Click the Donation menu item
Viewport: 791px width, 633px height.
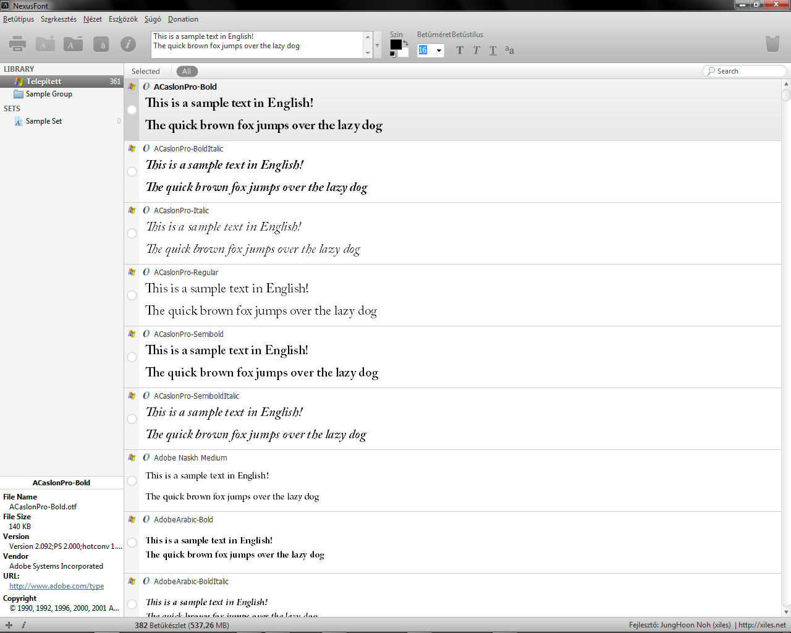[182, 19]
